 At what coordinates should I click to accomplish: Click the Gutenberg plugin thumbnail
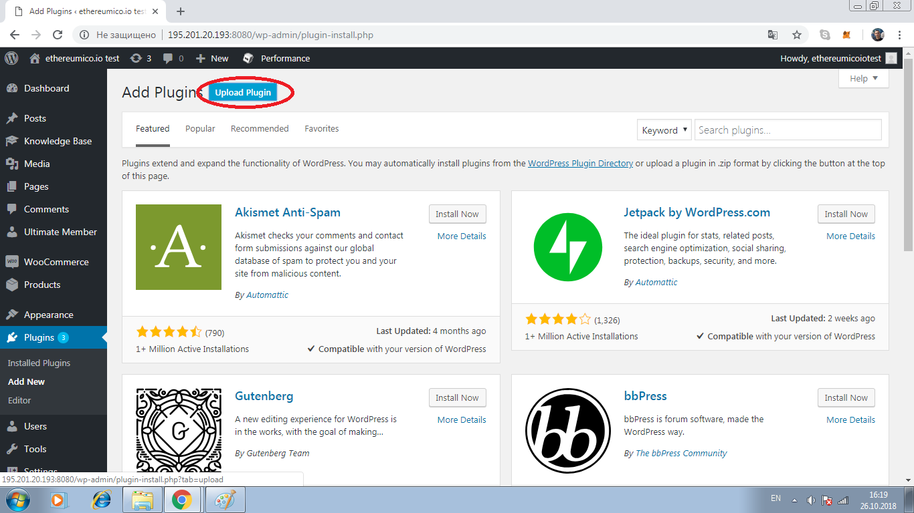pos(179,431)
